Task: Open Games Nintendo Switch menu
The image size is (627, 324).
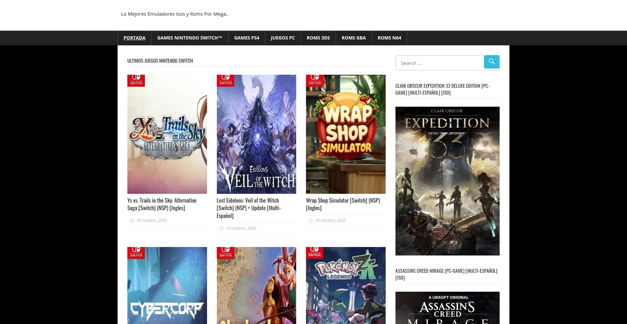Action: pos(189,38)
